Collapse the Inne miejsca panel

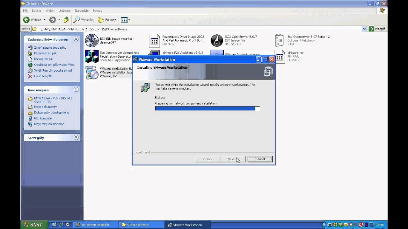(x=76, y=90)
